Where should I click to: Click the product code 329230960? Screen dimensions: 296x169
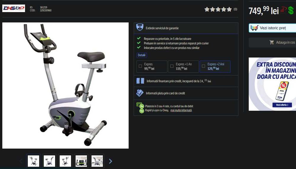pos(46,11)
